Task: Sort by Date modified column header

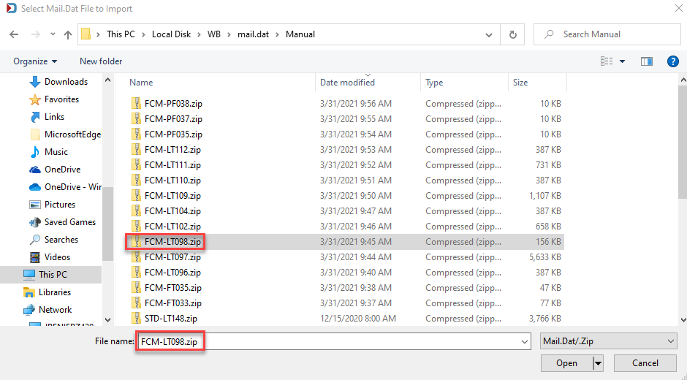Action: click(x=347, y=83)
